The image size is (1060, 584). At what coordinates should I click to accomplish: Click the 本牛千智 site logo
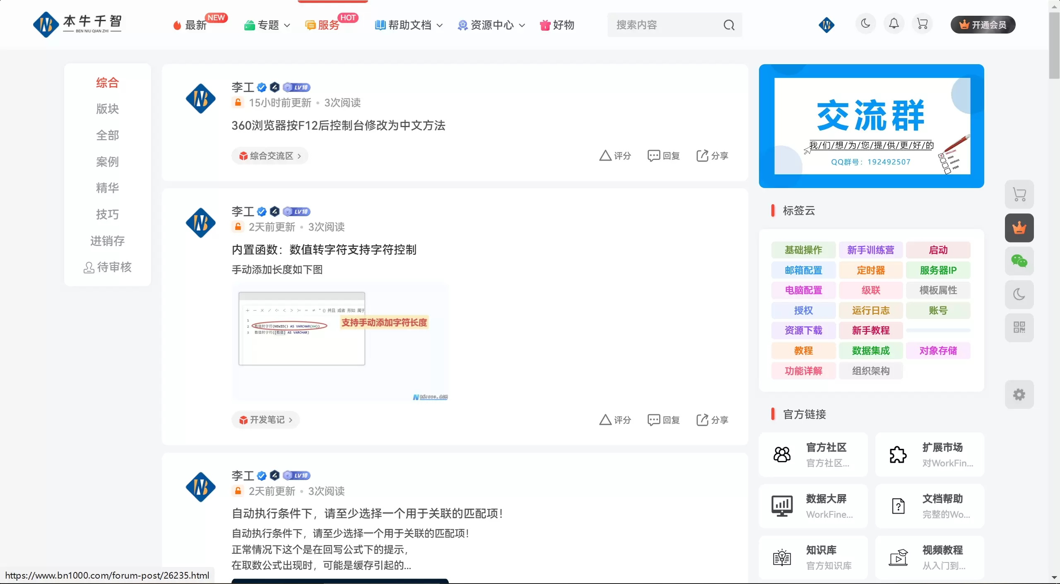77,24
